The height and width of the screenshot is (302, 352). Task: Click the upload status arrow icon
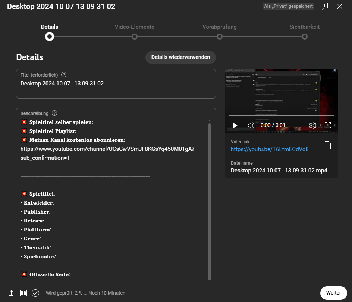(12, 293)
